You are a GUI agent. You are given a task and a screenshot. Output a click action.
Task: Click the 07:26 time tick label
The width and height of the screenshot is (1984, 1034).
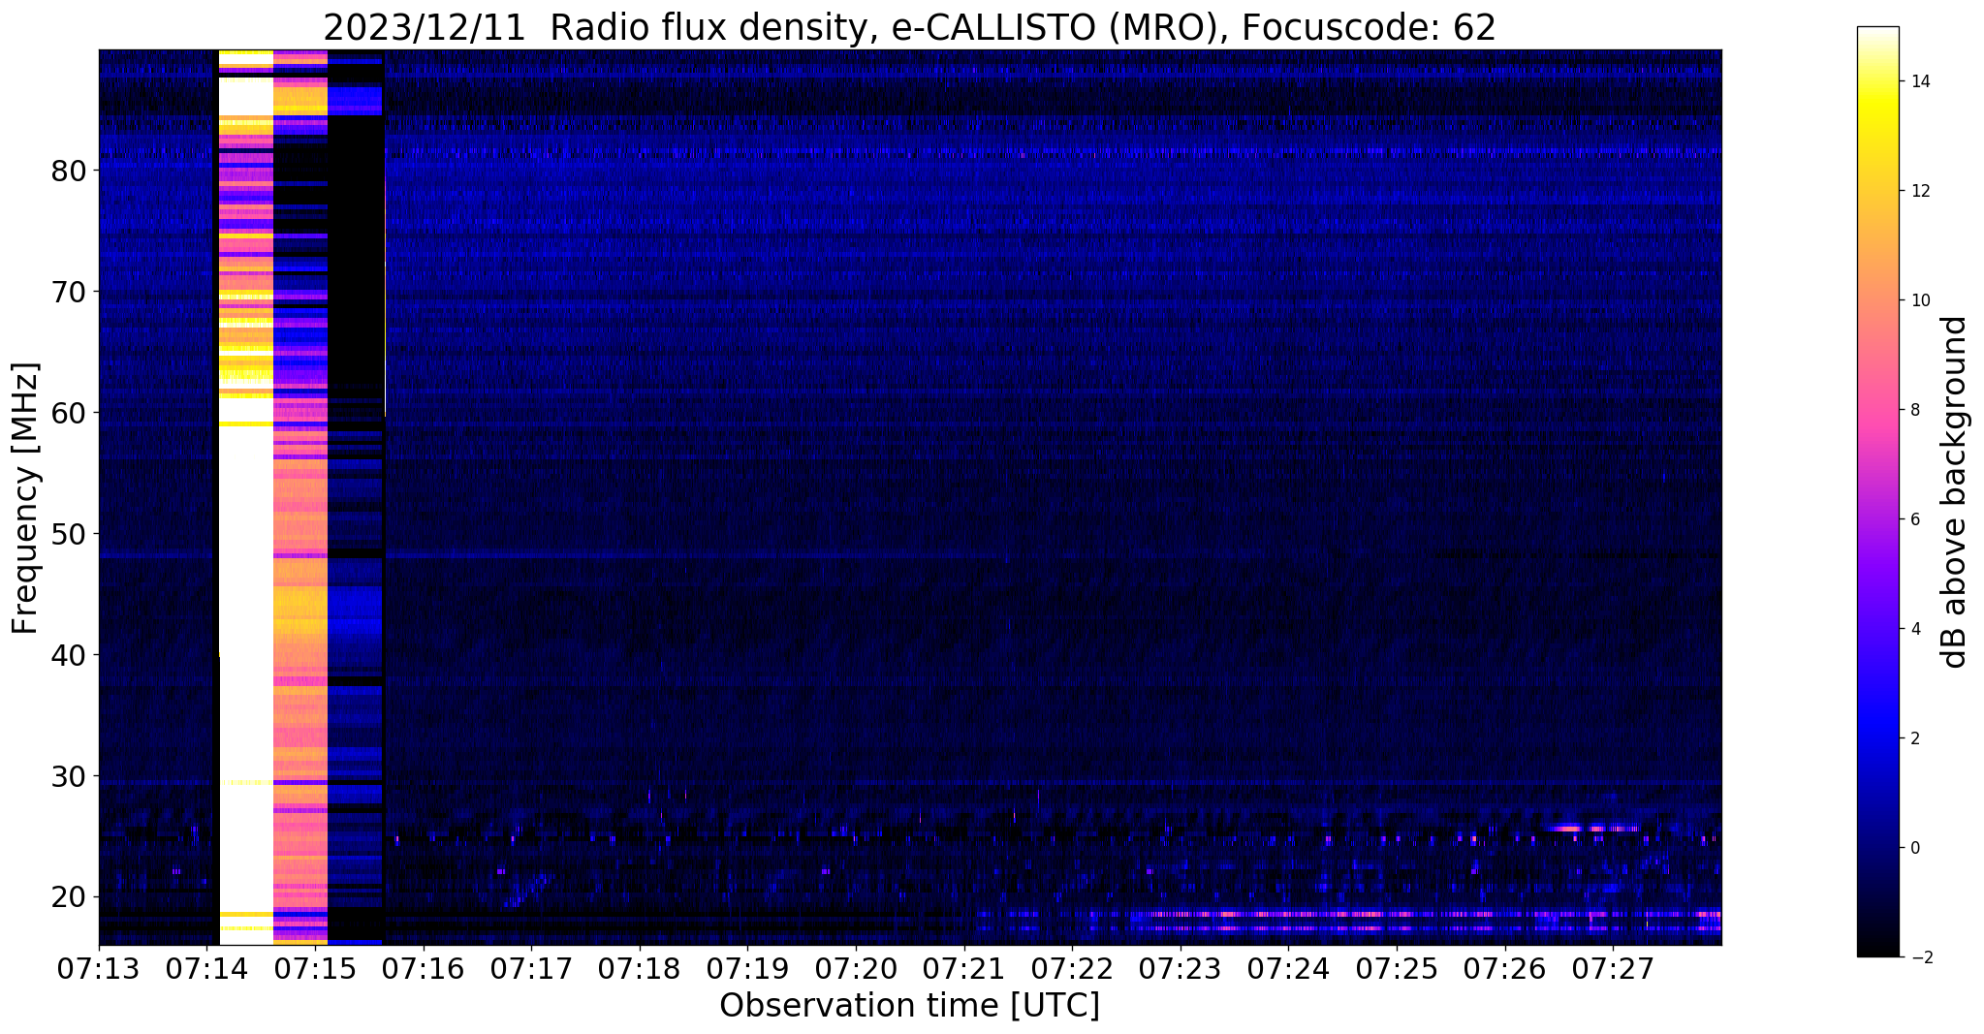coord(1504,969)
